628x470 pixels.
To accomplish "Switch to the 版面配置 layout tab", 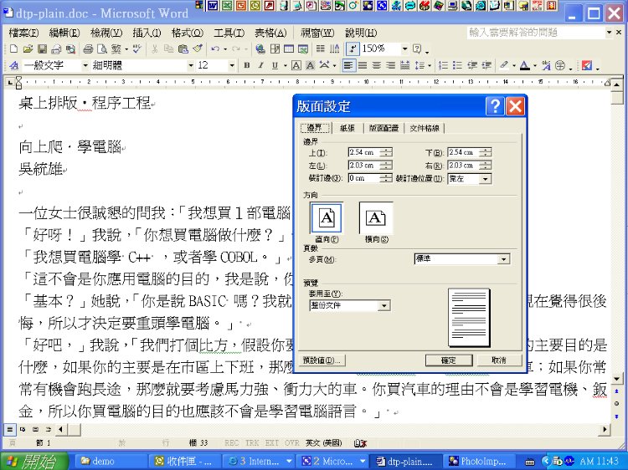I will (x=383, y=128).
